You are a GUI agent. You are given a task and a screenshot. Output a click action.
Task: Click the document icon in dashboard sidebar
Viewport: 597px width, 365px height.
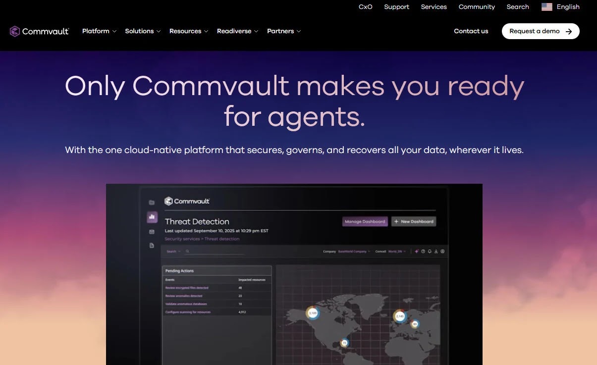coord(152,246)
